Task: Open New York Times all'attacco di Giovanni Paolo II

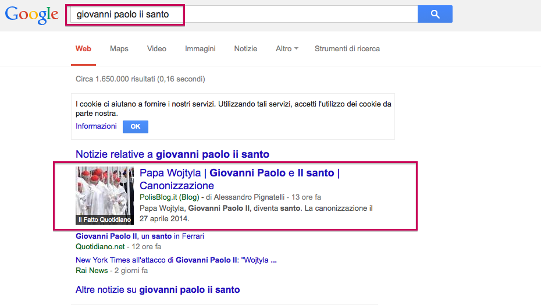Action: click(176, 260)
